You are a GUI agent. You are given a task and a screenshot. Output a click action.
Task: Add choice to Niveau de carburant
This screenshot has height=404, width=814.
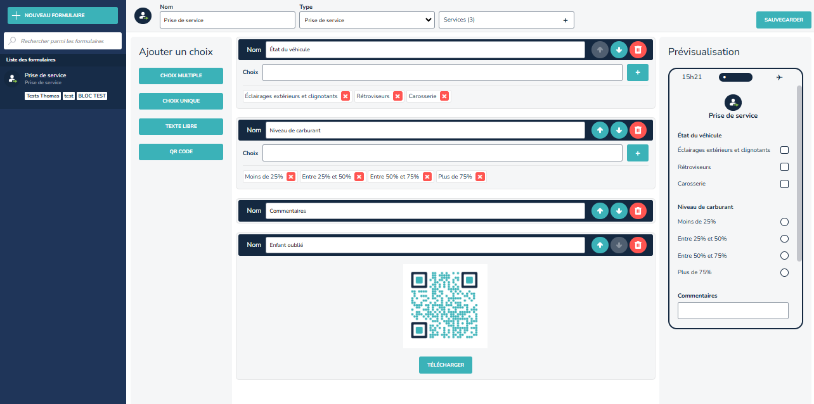637,153
